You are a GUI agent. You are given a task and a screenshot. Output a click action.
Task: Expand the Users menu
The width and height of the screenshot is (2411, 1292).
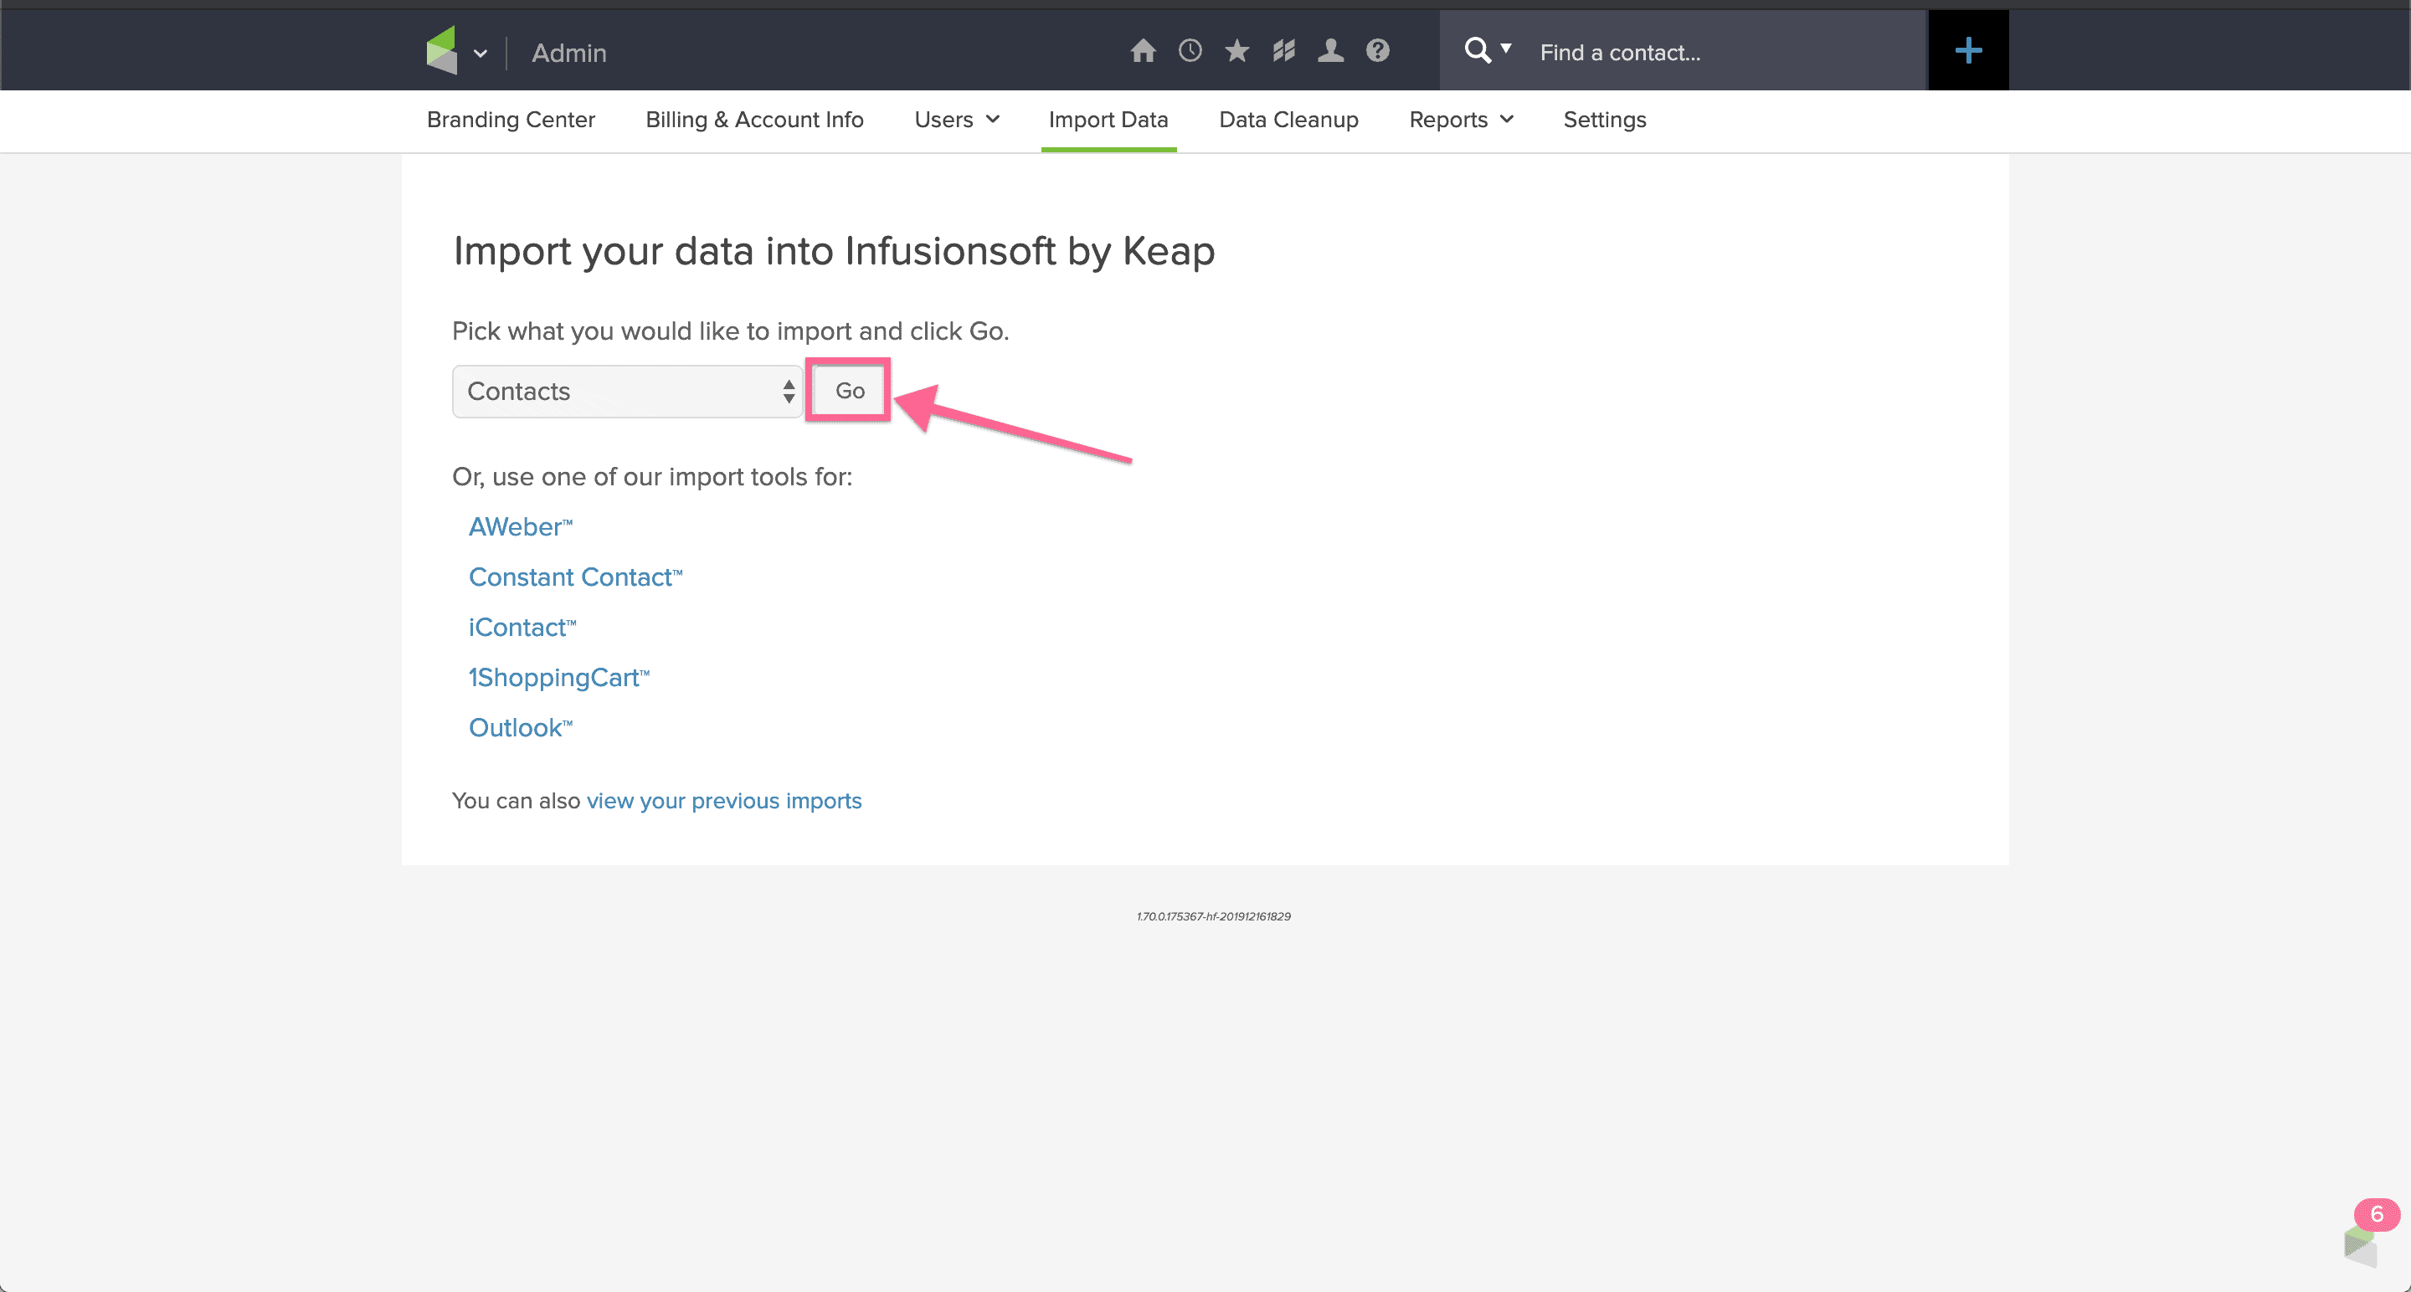tap(957, 120)
